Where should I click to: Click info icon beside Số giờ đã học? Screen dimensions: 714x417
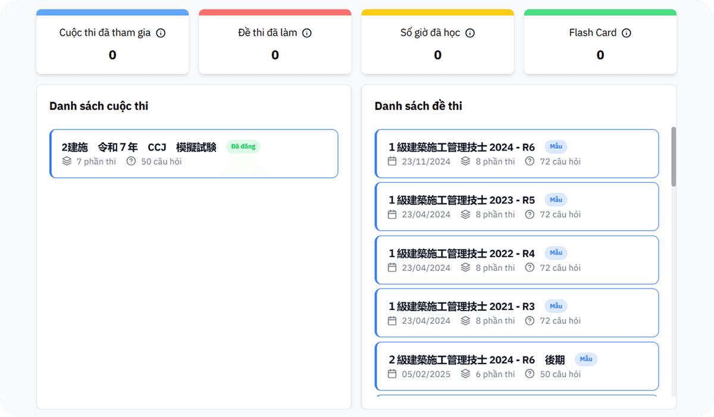pyautogui.click(x=470, y=33)
